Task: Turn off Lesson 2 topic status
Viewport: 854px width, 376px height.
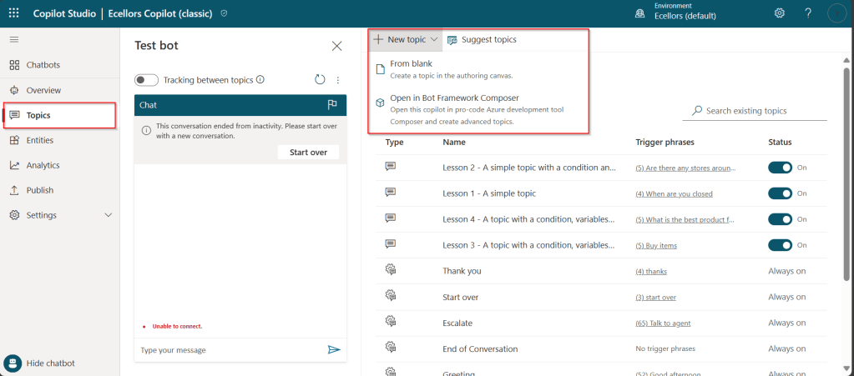Action: click(780, 168)
